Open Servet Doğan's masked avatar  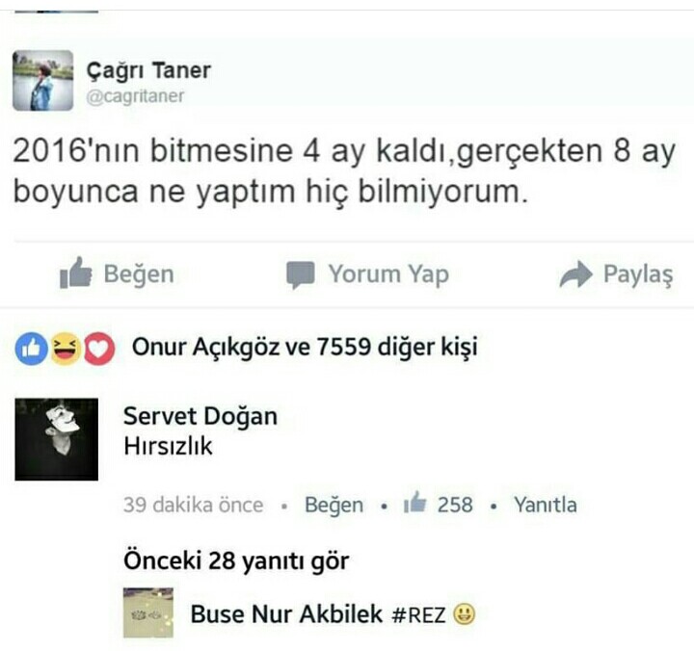tap(56, 439)
